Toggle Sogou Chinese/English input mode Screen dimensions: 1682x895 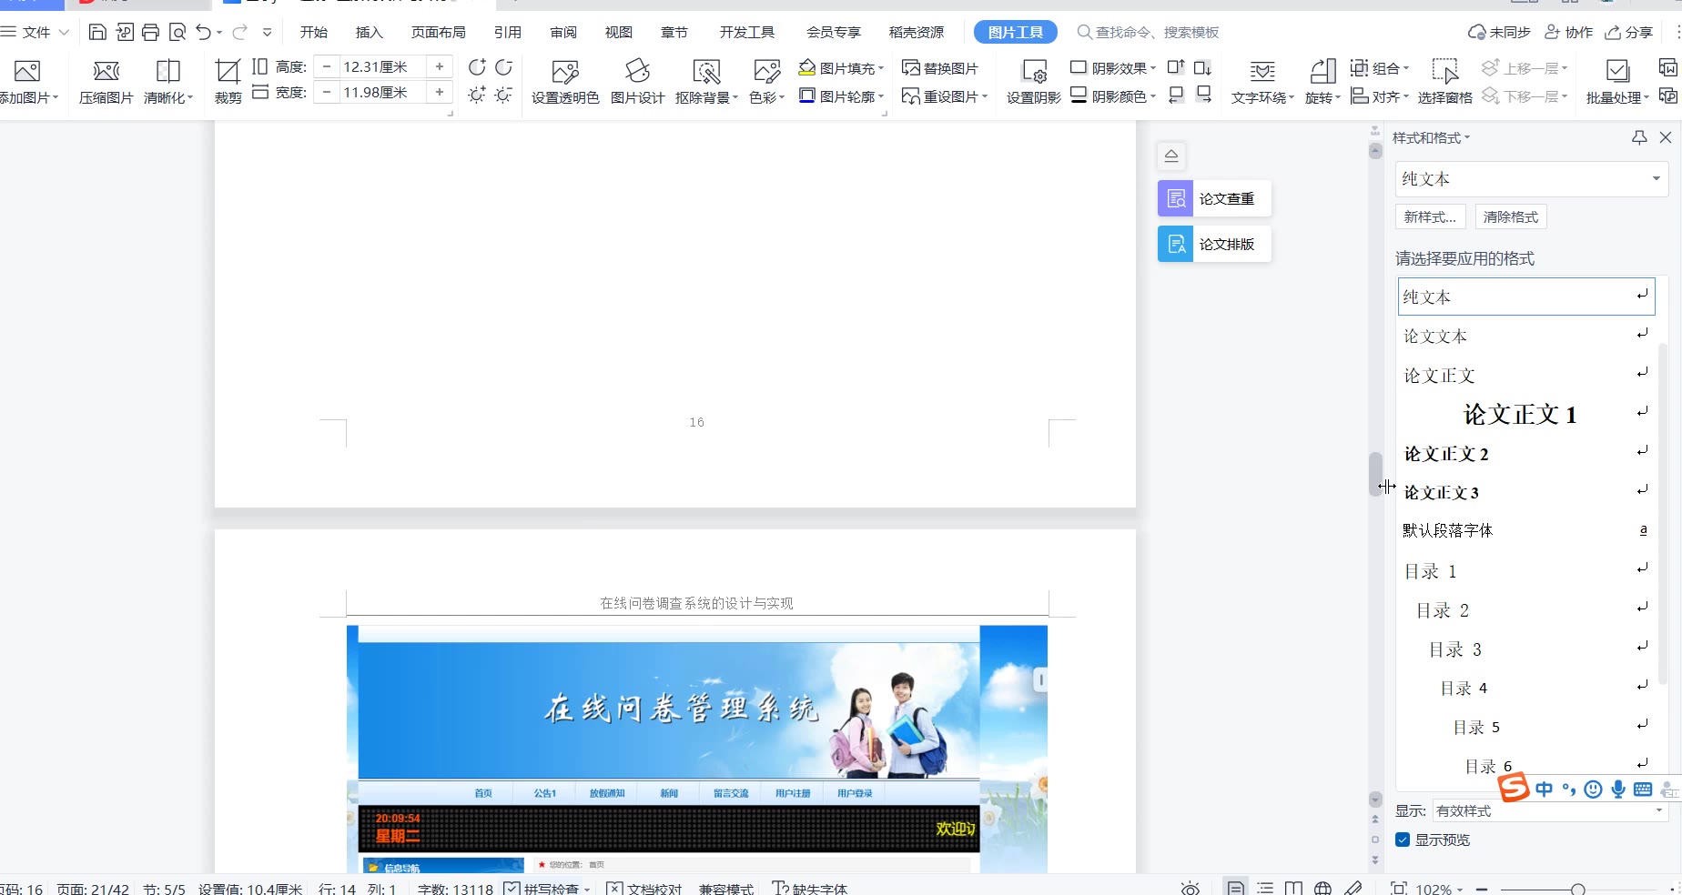click(1545, 789)
